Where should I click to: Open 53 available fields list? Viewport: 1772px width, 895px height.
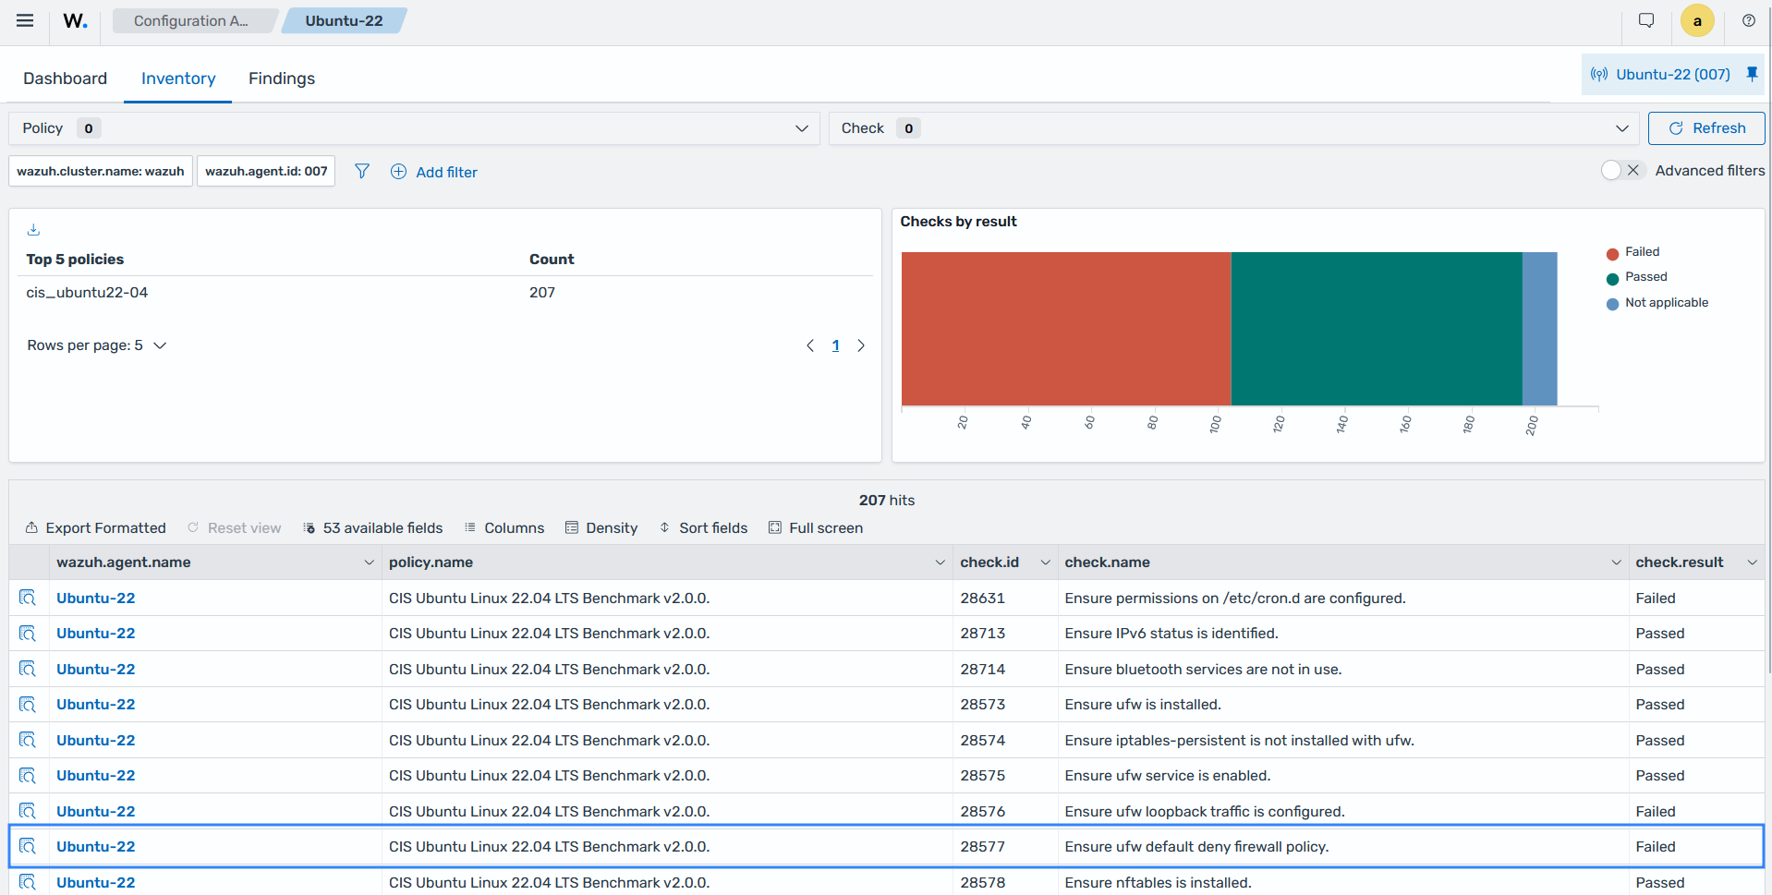pos(373,527)
